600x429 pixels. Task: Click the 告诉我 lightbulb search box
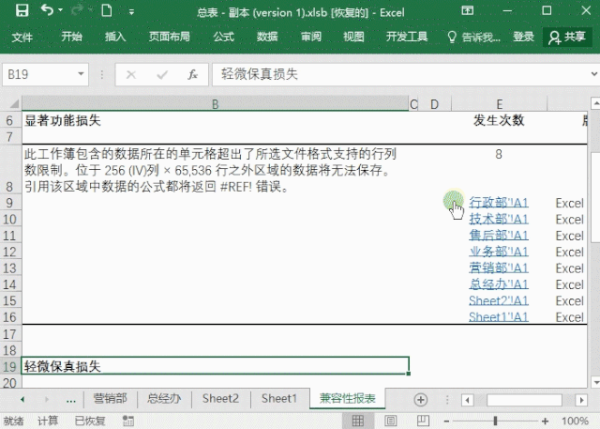(473, 38)
